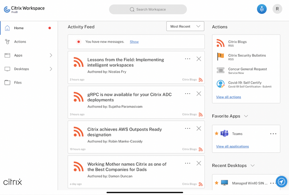
Task: Click the Apps window icon in sidebar
Action: coord(7,55)
